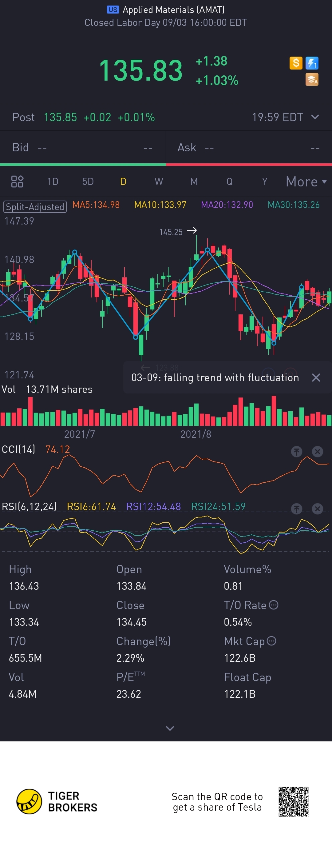
Task: Tap the Volume% value 0.81
Action: [x=233, y=586]
